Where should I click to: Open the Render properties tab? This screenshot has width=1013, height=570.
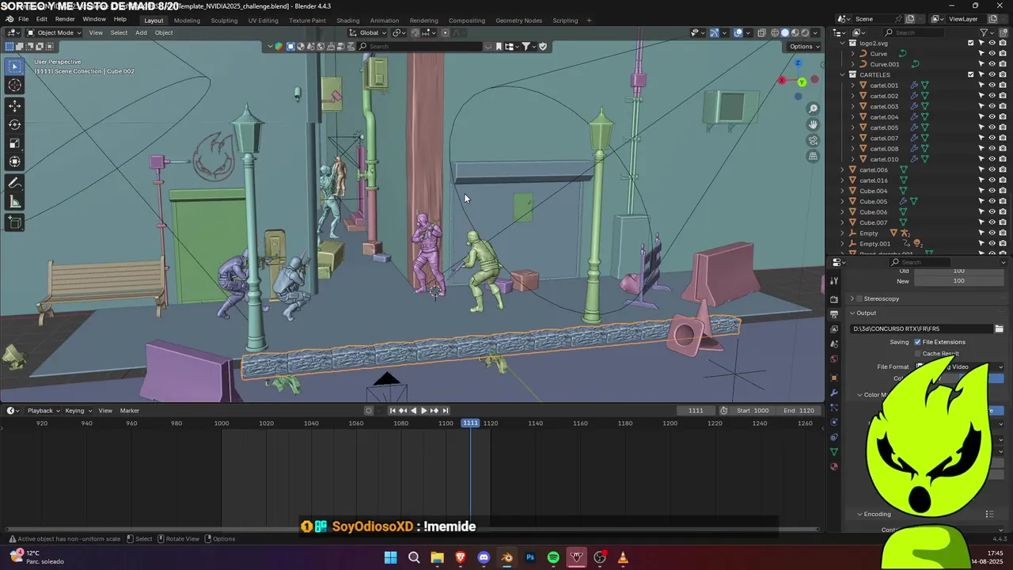pos(834,300)
